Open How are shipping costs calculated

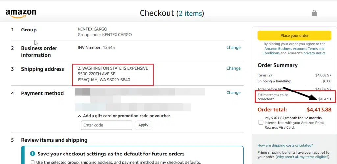coord(285,145)
